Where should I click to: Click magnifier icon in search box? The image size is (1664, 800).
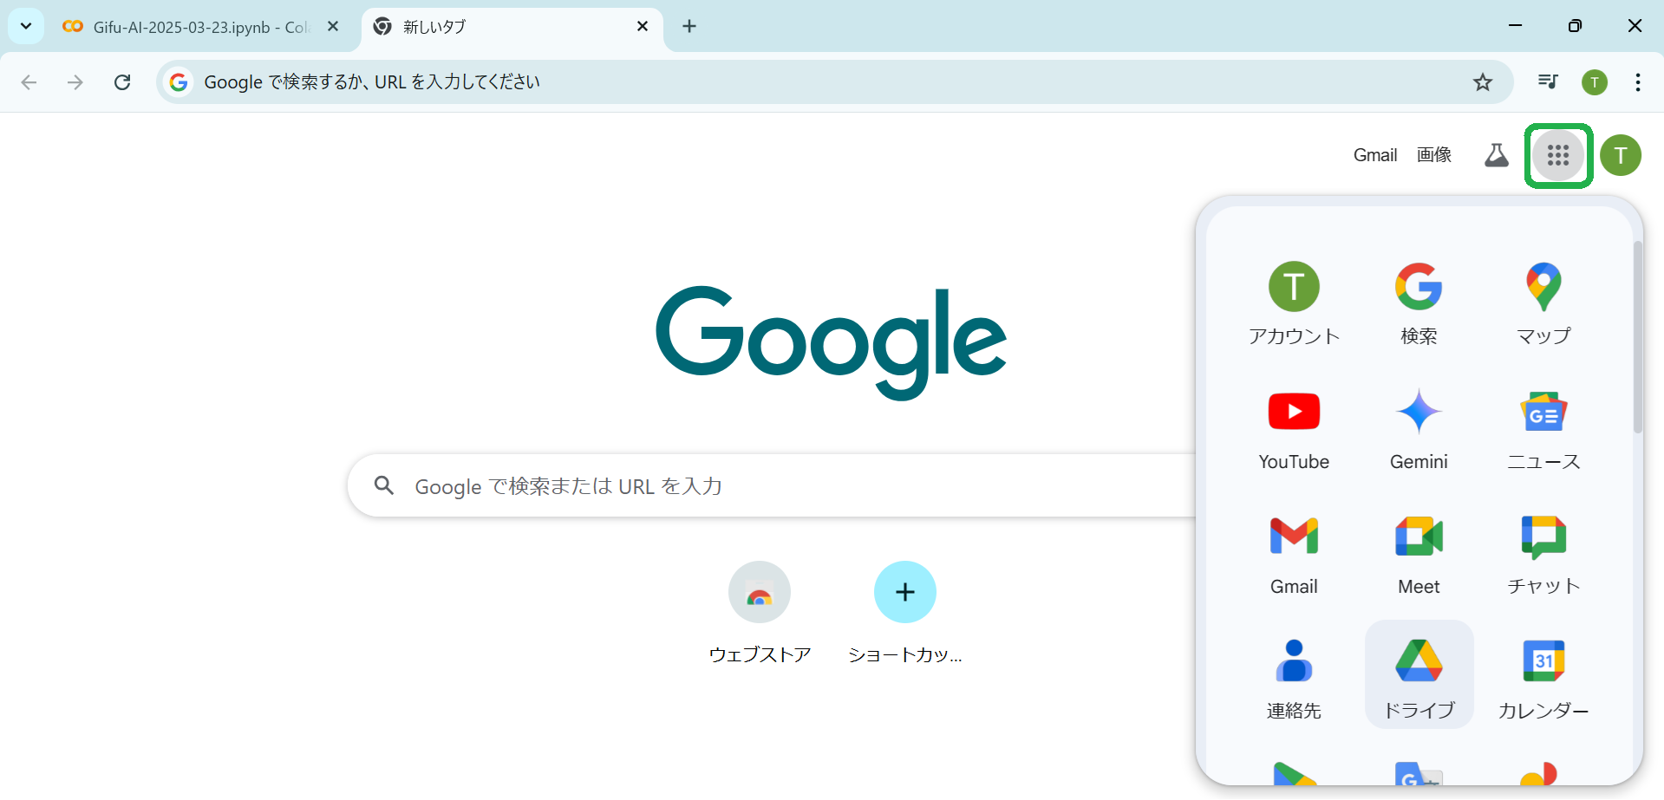pos(384,485)
